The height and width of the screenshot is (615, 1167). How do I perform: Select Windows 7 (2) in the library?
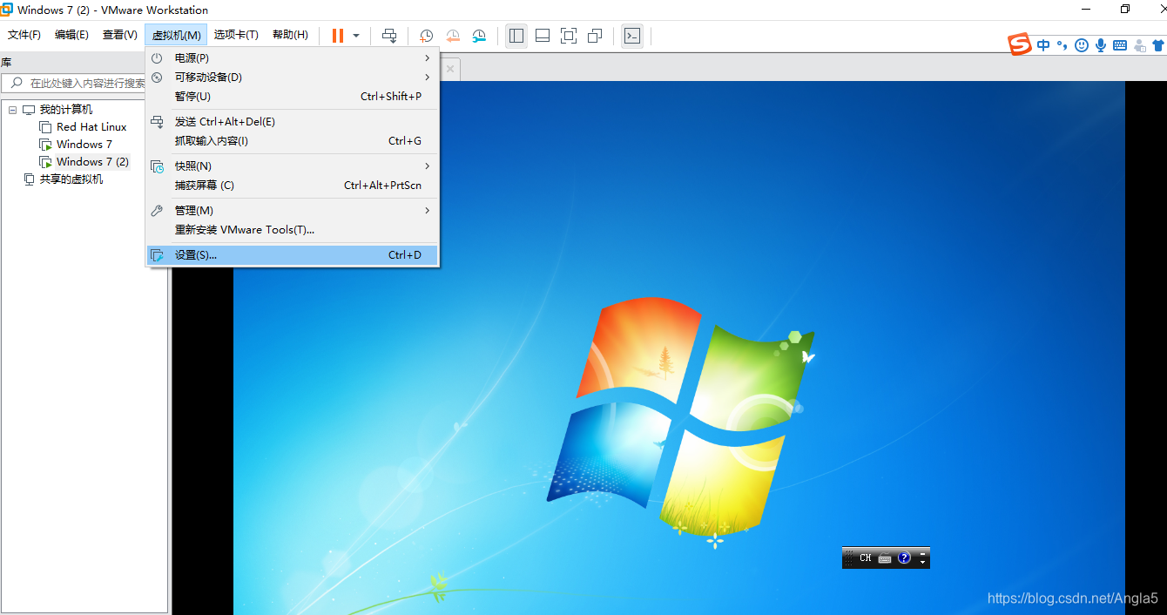pos(92,162)
